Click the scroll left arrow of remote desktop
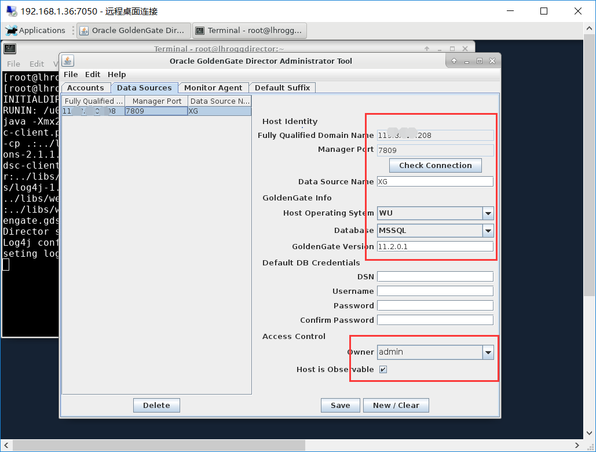The height and width of the screenshot is (452, 596). pos(6,445)
